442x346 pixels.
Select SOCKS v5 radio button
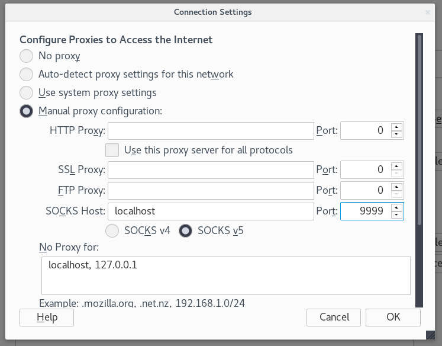[185, 230]
